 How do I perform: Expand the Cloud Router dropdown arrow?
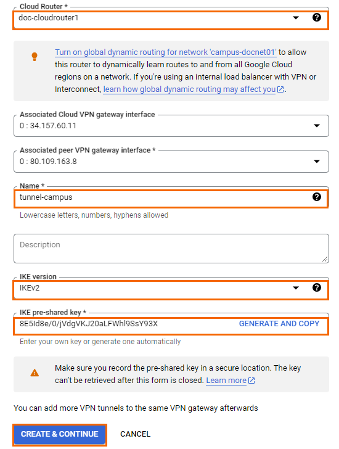tap(296, 18)
